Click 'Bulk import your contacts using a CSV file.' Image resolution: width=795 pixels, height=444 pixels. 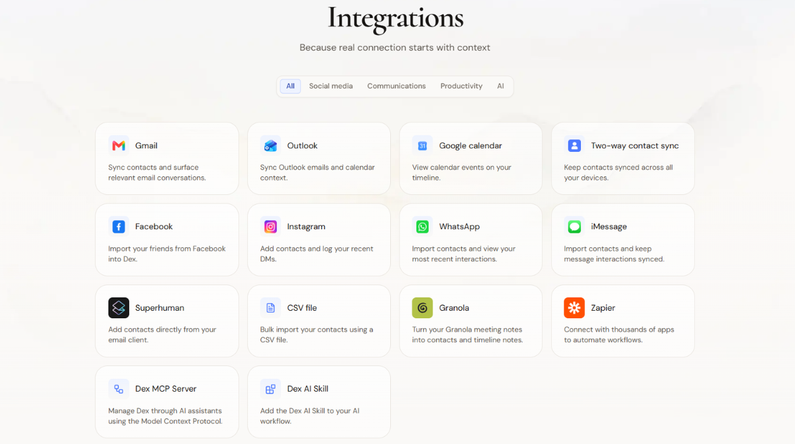(317, 335)
